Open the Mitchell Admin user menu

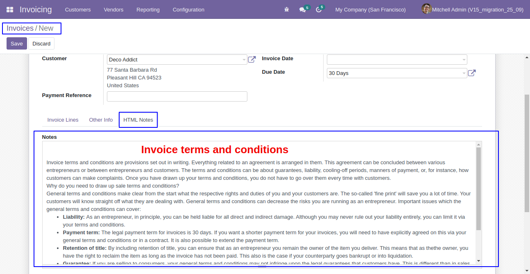473,9
